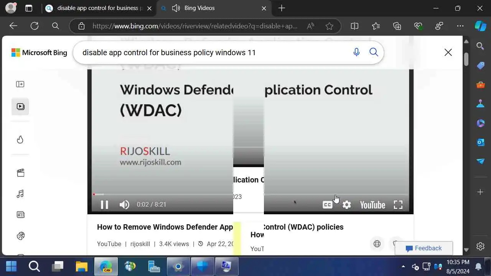Screen dimensions: 491x276
Task: View site information via the lock icon
Action: [x=81, y=26]
